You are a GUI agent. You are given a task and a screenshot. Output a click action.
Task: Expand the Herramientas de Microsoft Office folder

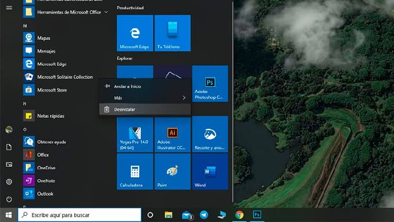point(107,12)
